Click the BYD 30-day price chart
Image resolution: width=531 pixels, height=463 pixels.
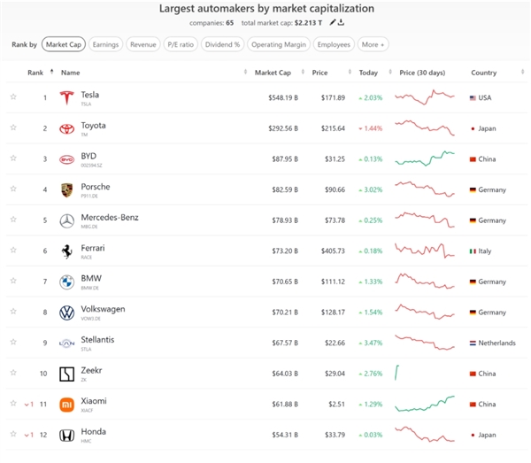(x=425, y=158)
